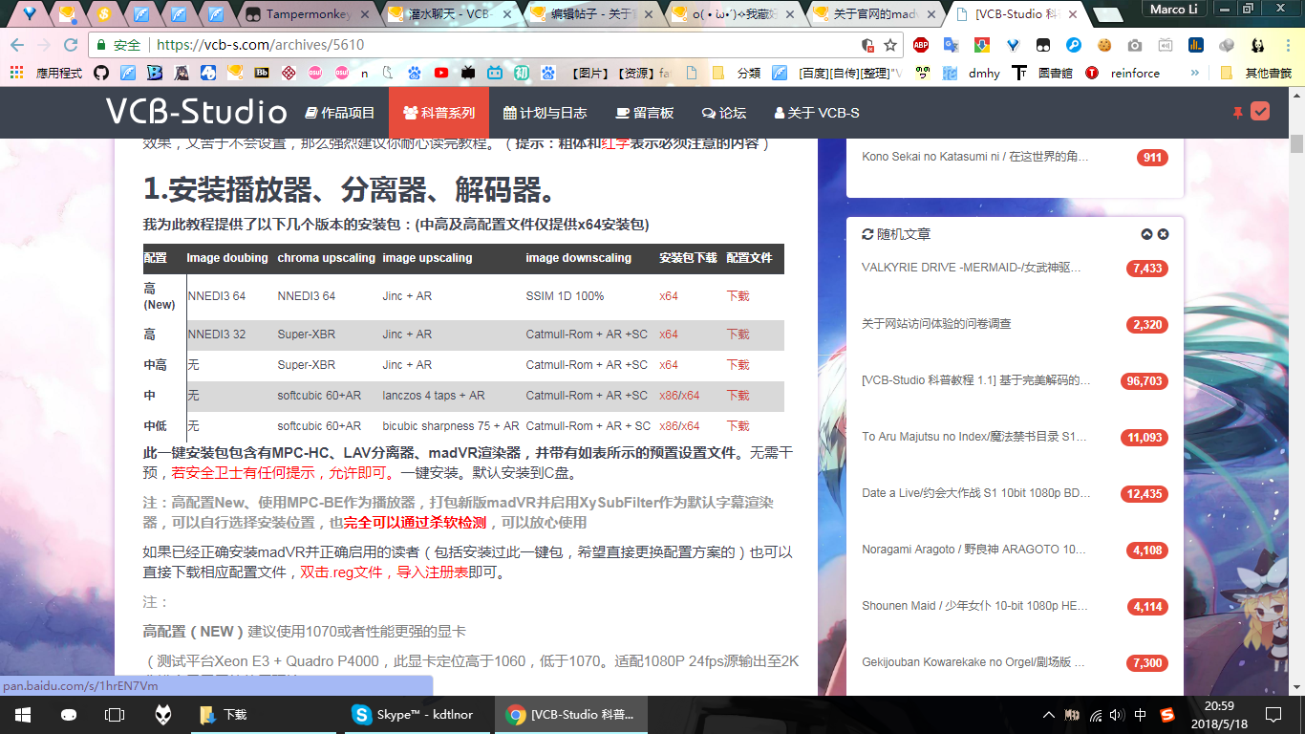
Task: Go to 留言板 page
Action: (645, 113)
